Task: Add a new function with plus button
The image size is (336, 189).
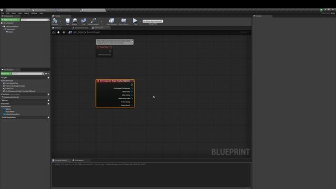Action: (x=48, y=94)
